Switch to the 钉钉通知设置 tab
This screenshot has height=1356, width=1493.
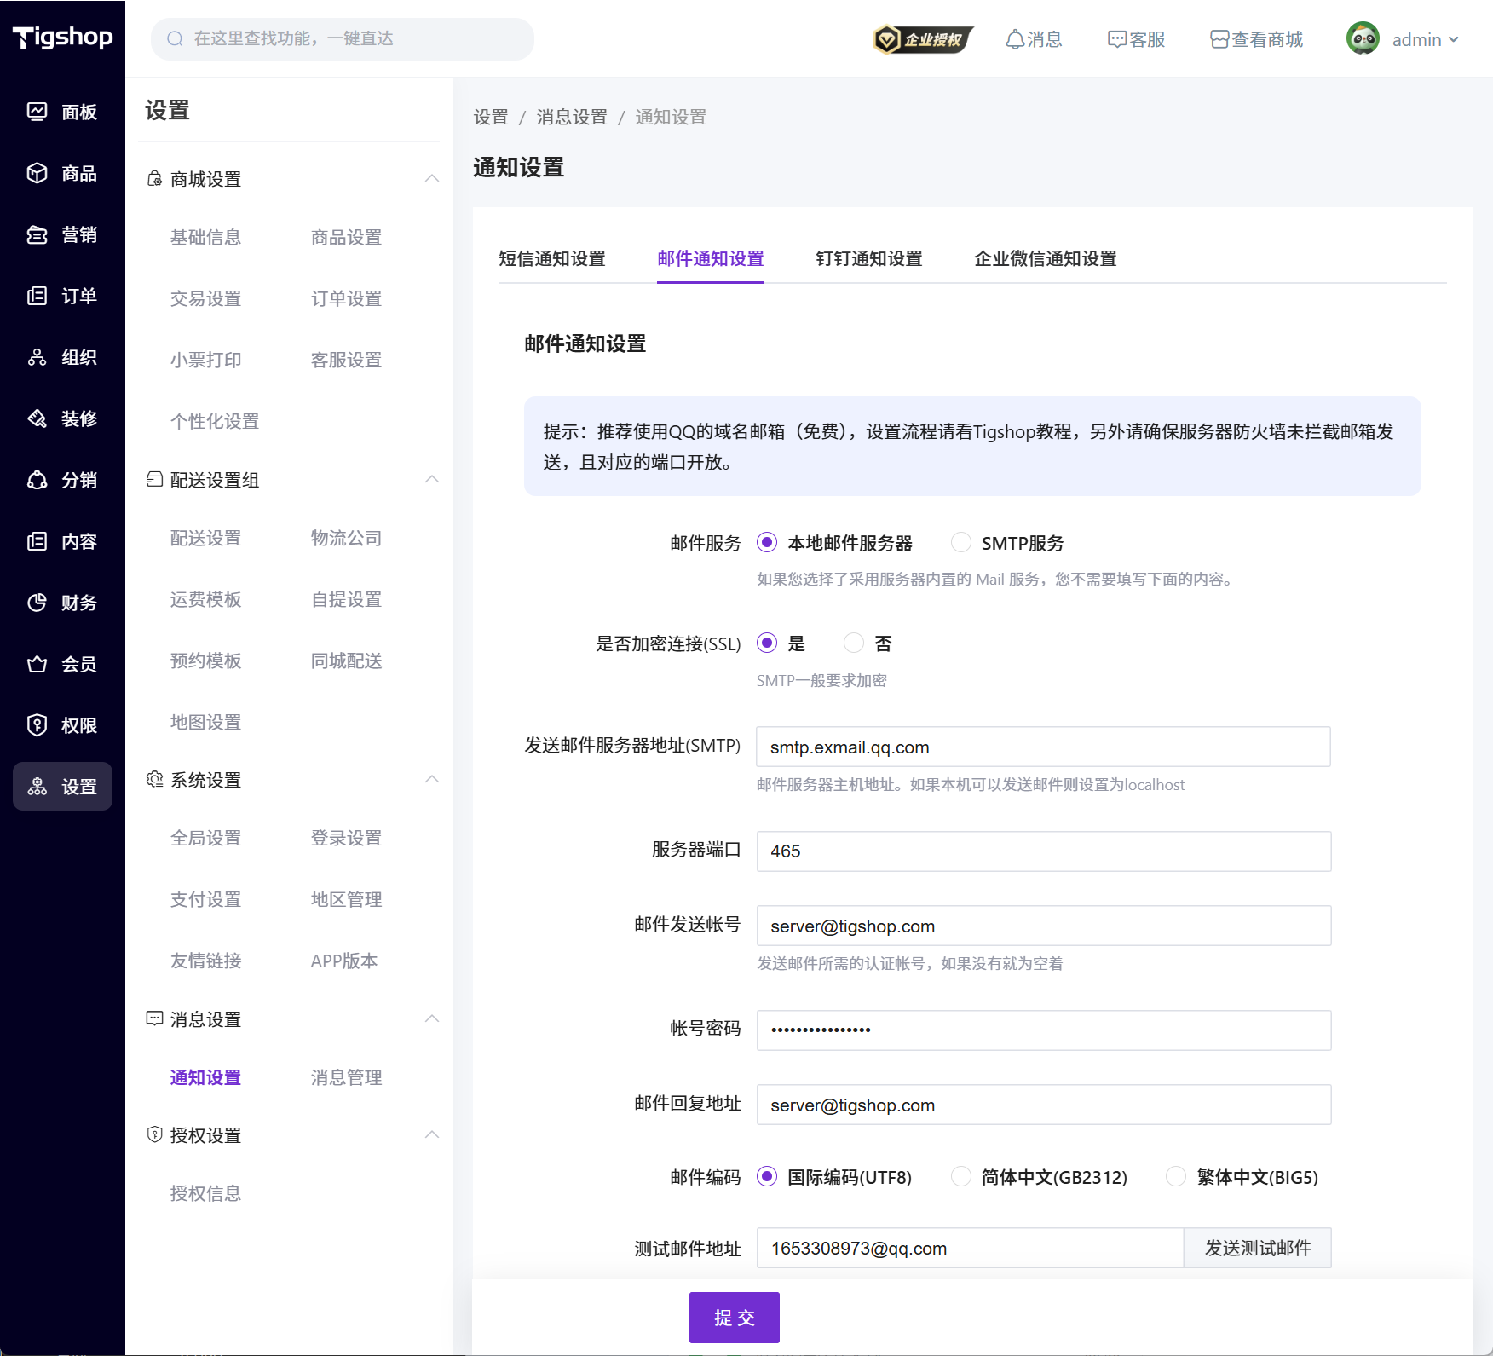(x=868, y=258)
